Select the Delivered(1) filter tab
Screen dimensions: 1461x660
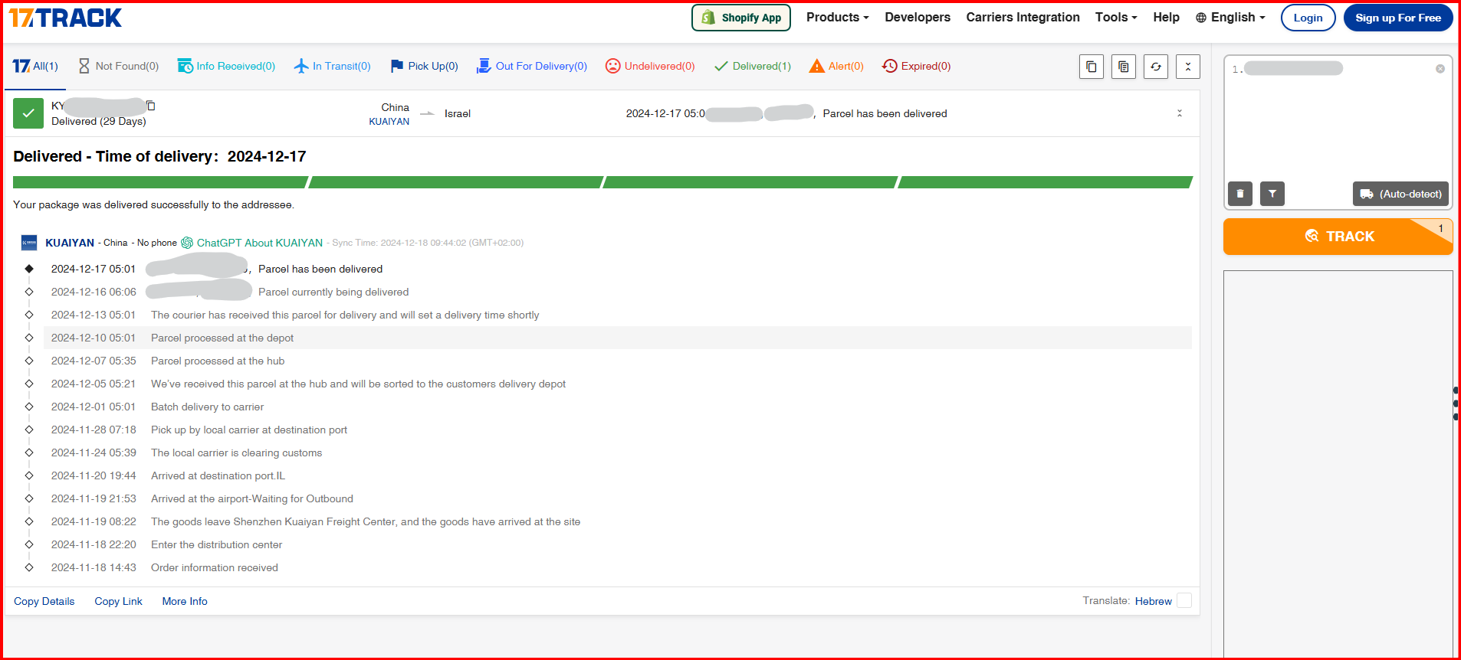pyautogui.click(x=752, y=67)
